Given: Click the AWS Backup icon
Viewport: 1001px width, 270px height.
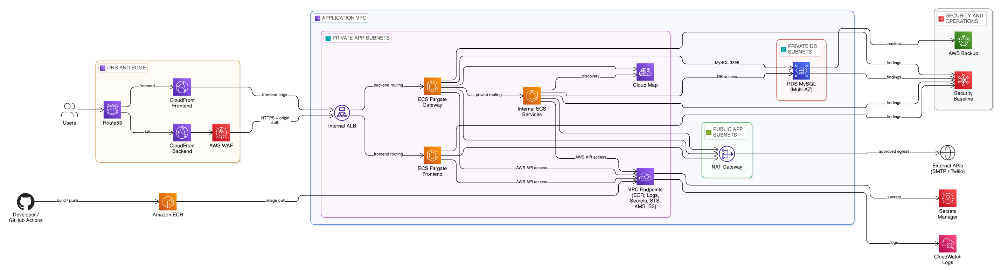Looking at the screenshot, I should (x=963, y=40).
